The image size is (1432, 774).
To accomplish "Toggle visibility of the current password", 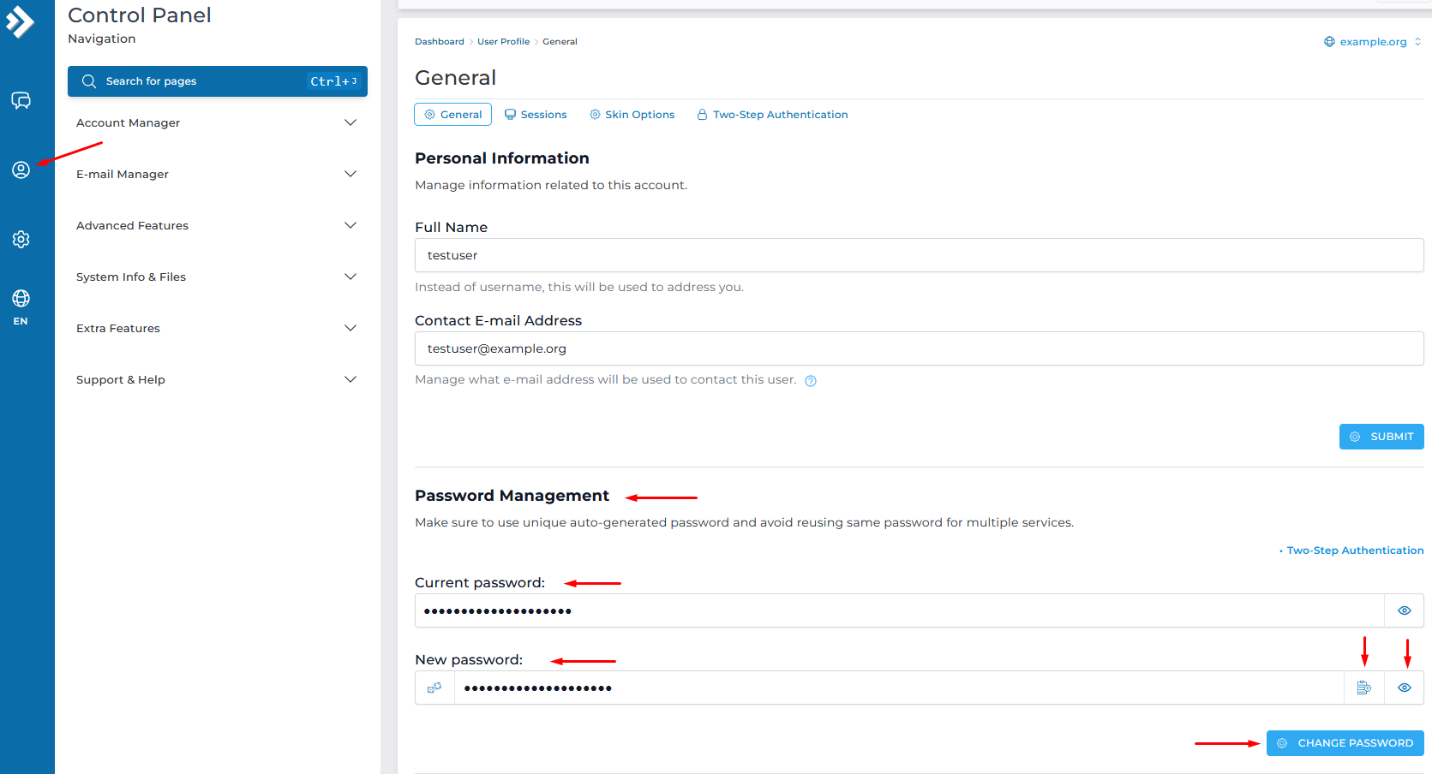I will [1404, 610].
